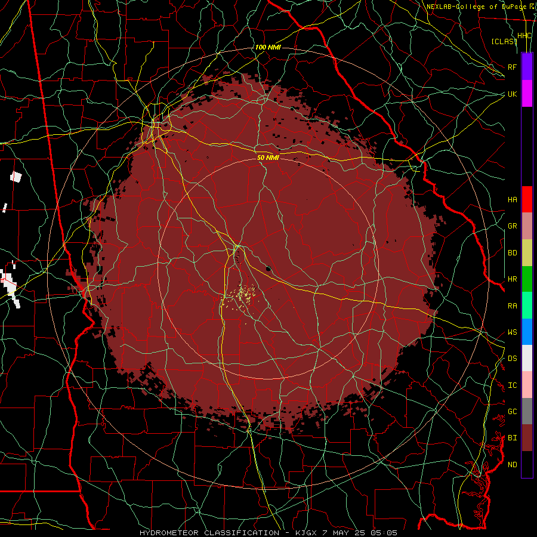This screenshot has height=537, width=537.
Task: Click the WS legend label
Action: tap(512, 332)
